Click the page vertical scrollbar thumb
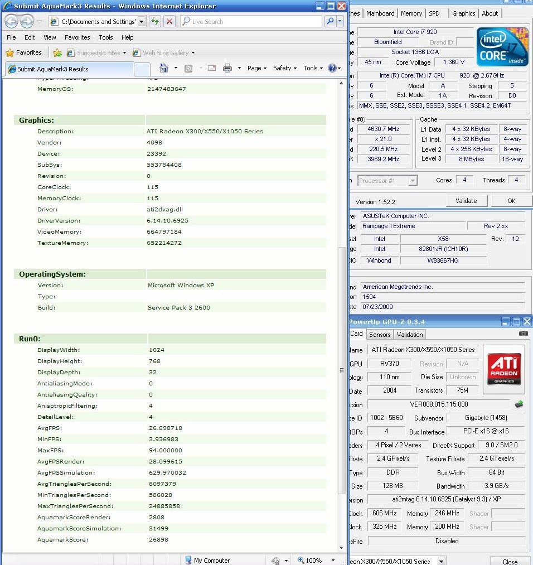 (x=341, y=370)
